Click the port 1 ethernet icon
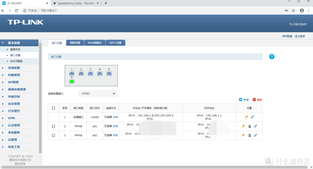This screenshot has width=313, height=169. pyautogui.click(x=72, y=74)
